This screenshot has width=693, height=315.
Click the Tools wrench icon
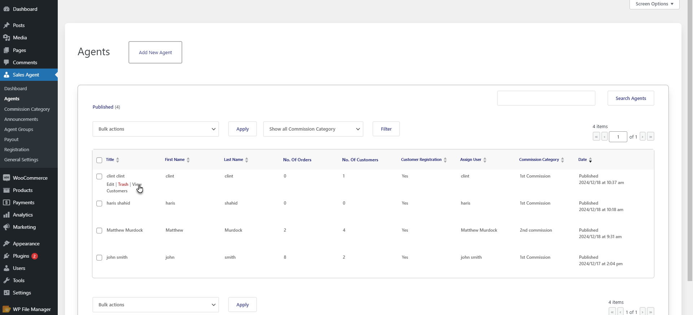point(6,280)
